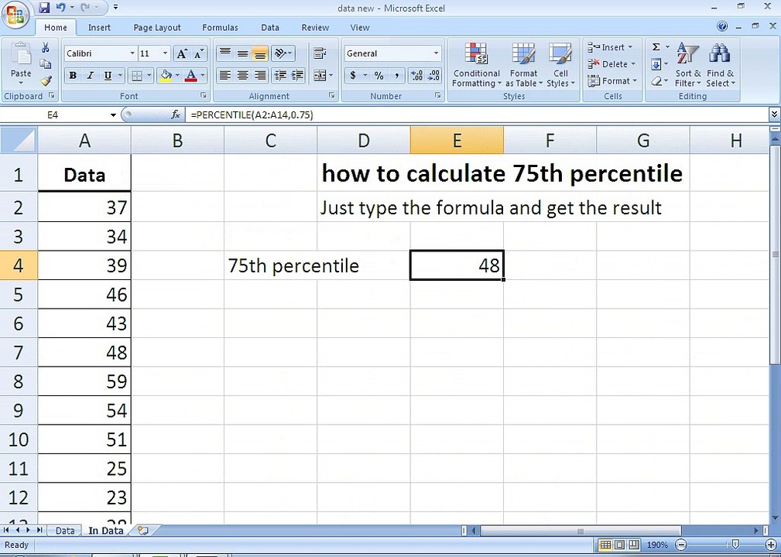Adjust the zoom slider handle
781x557 pixels.
click(735, 545)
